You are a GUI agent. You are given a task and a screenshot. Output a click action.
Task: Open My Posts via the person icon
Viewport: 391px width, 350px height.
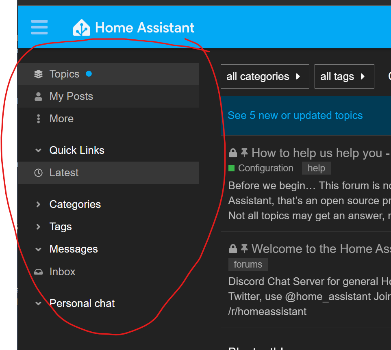tap(38, 96)
